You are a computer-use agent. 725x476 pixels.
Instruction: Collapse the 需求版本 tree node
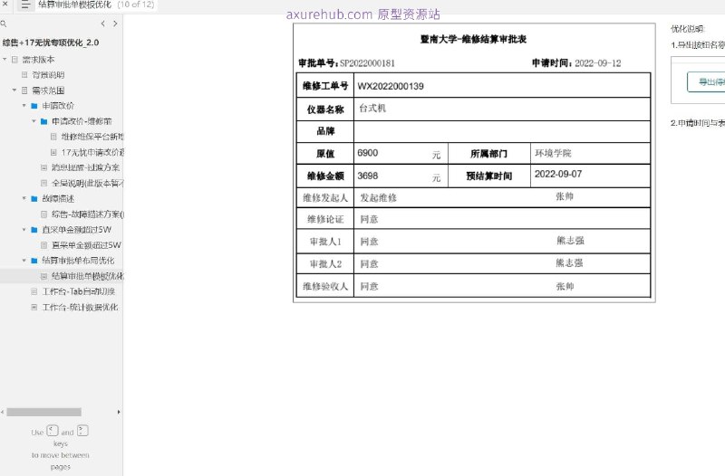[5, 59]
